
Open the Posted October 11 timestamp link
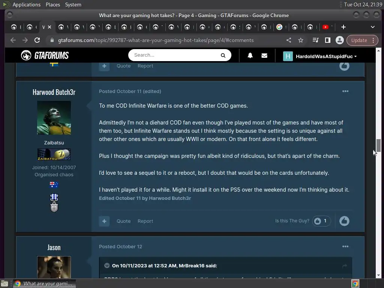tap(120, 91)
